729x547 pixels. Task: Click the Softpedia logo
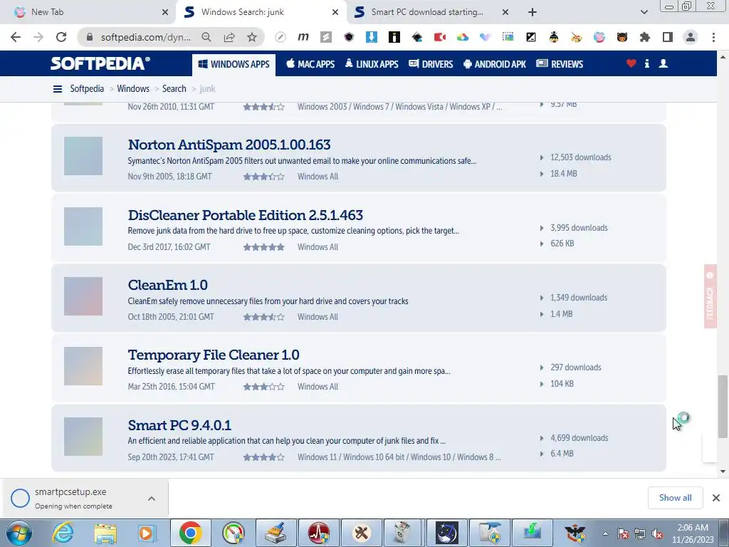(x=100, y=63)
